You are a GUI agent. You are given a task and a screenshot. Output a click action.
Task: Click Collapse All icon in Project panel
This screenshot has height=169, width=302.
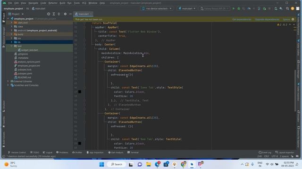click(x=59, y=14)
